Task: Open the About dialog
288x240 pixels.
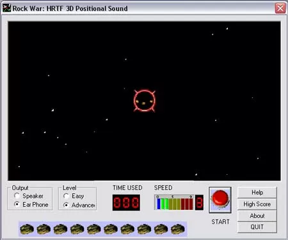Action: click(x=257, y=216)
